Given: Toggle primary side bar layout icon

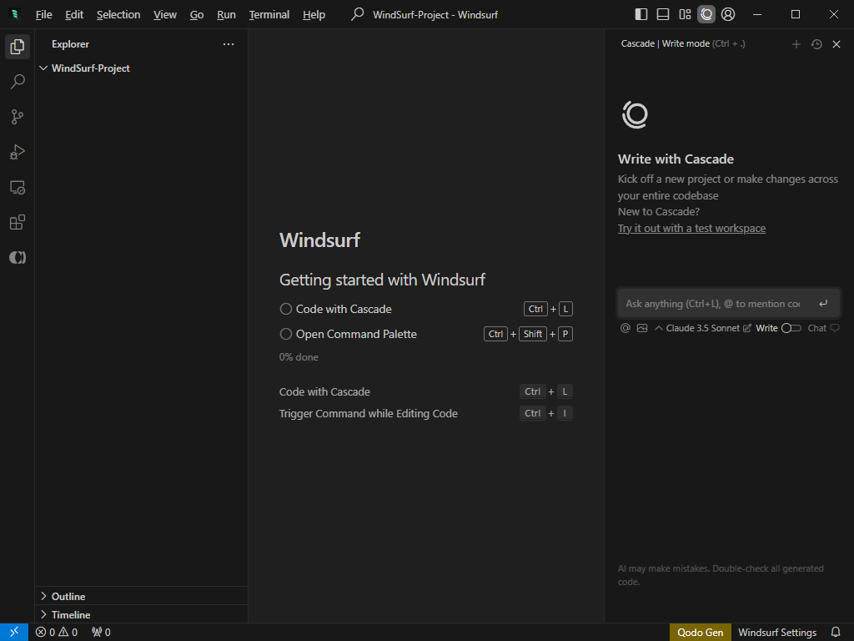Looking at the screenshot, I should point(641,14).
